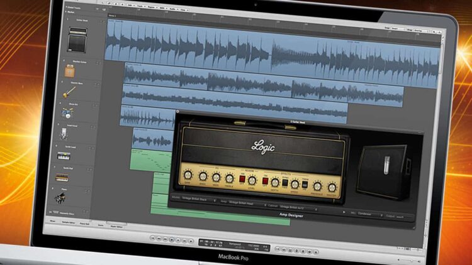Click the grand piano track icon

coord(60,198)
